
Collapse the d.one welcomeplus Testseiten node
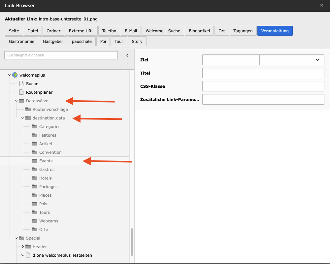tap(23, 255)
